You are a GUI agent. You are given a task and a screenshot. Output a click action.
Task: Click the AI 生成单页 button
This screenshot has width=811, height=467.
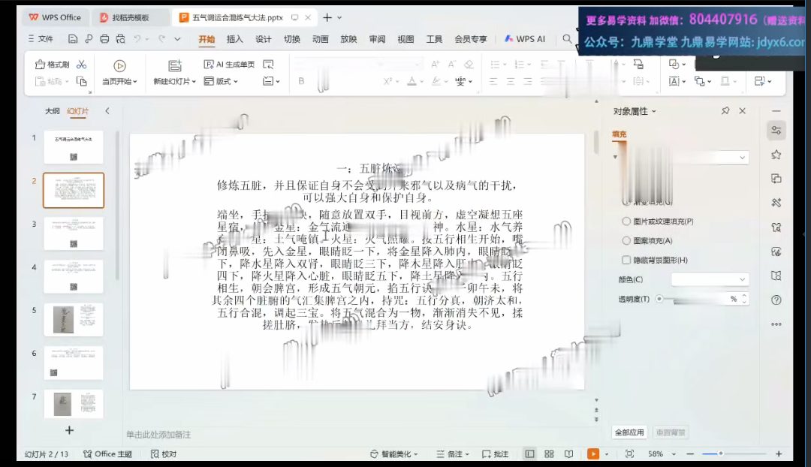229,65
